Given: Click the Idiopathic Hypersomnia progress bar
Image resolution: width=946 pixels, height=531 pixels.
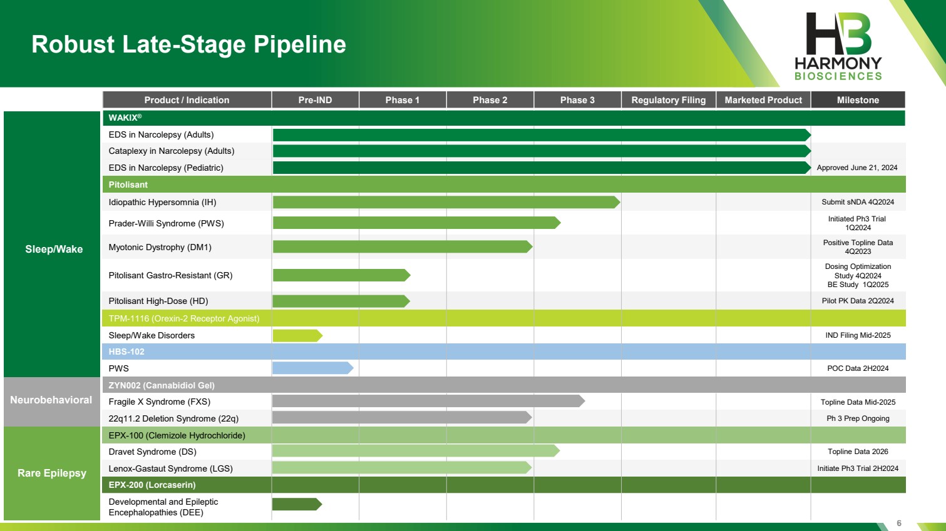Looking at the screenshot, I should [x=445, y=202].
